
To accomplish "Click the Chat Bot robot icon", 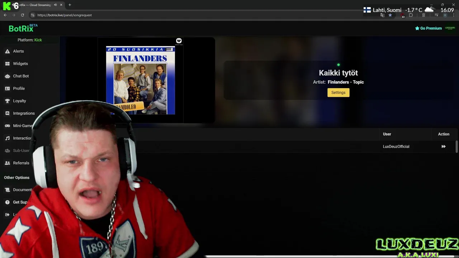I will tap(7, 76).
